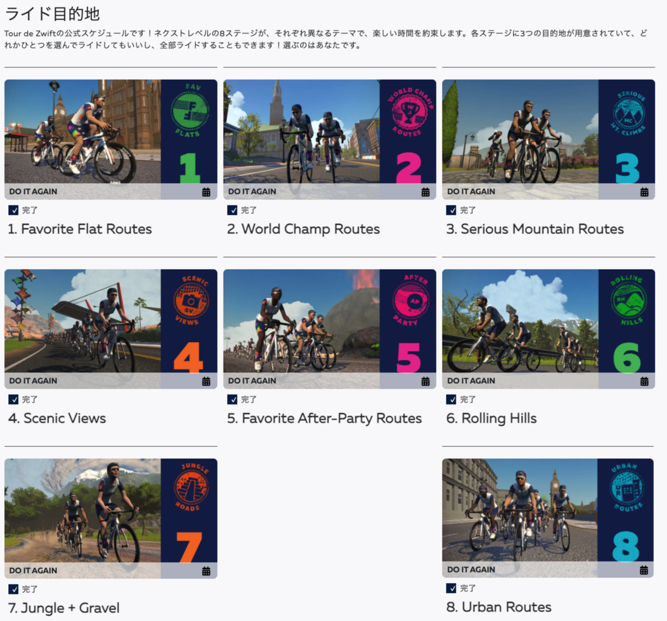Open calendar icon on stage 1 card
Viewport: 667px width, 621px height.
point(206,192)
